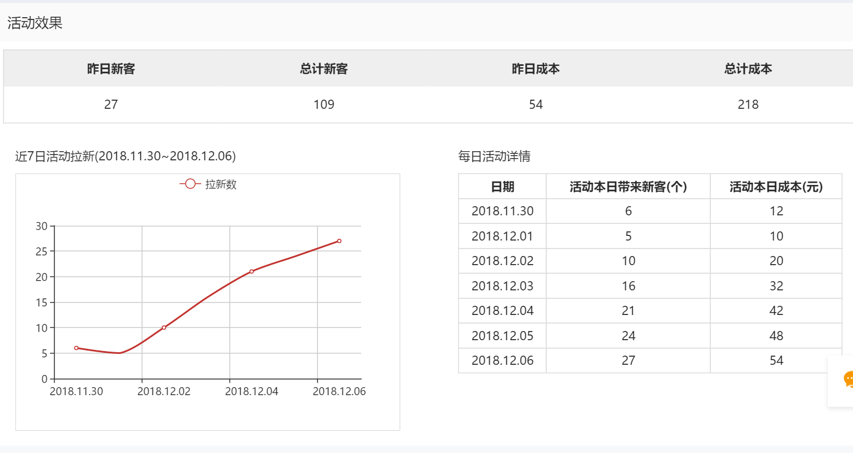Click the 活动本日带来新客(个) header
Image resolution: width=853 pixels, height=453 pixels.
[628, 187]
